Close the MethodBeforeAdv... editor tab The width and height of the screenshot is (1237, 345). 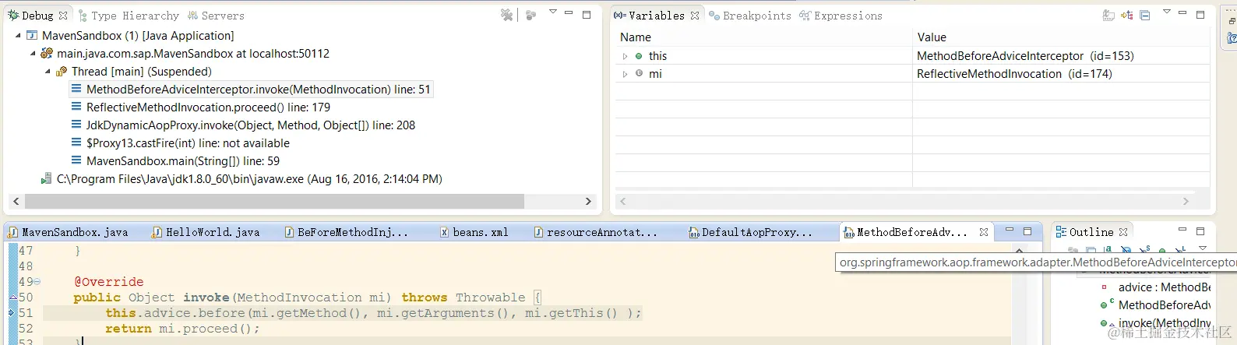pyautogui.click(x=984, y=232)
